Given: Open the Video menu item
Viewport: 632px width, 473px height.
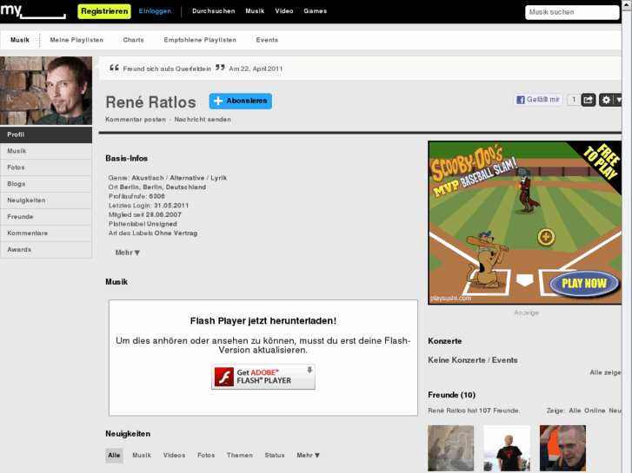Looking at the screenshot, I should tap(284, 11).
